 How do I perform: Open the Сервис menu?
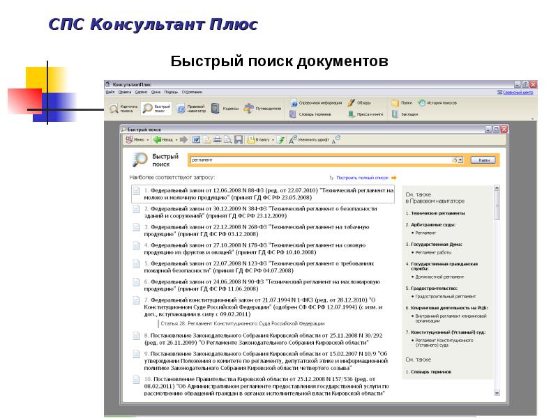tap(141, 92)
